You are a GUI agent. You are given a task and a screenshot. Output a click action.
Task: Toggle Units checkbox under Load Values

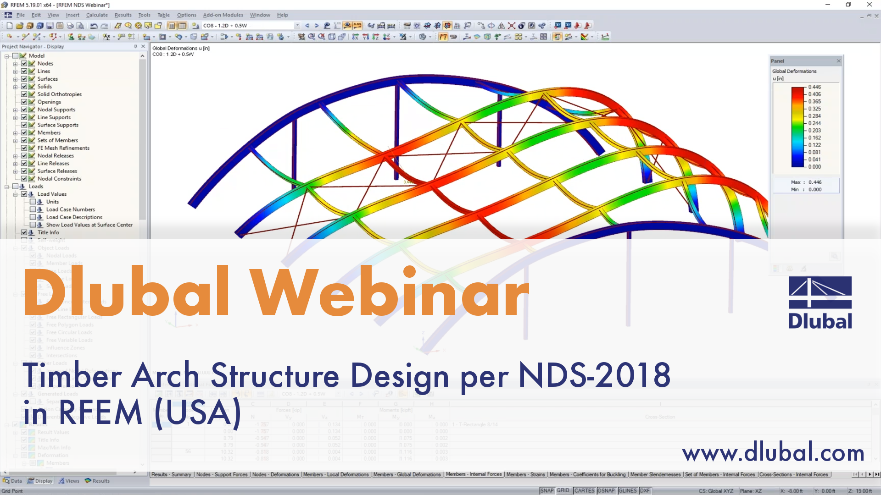coord(32,201)
